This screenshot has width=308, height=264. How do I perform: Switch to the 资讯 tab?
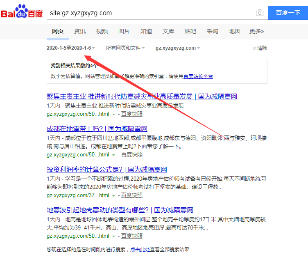coord(80,31)
